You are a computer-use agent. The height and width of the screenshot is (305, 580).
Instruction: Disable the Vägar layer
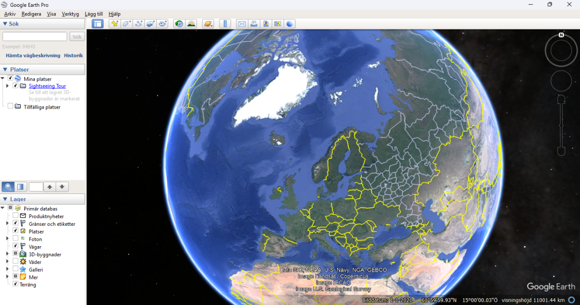(15, 246)
